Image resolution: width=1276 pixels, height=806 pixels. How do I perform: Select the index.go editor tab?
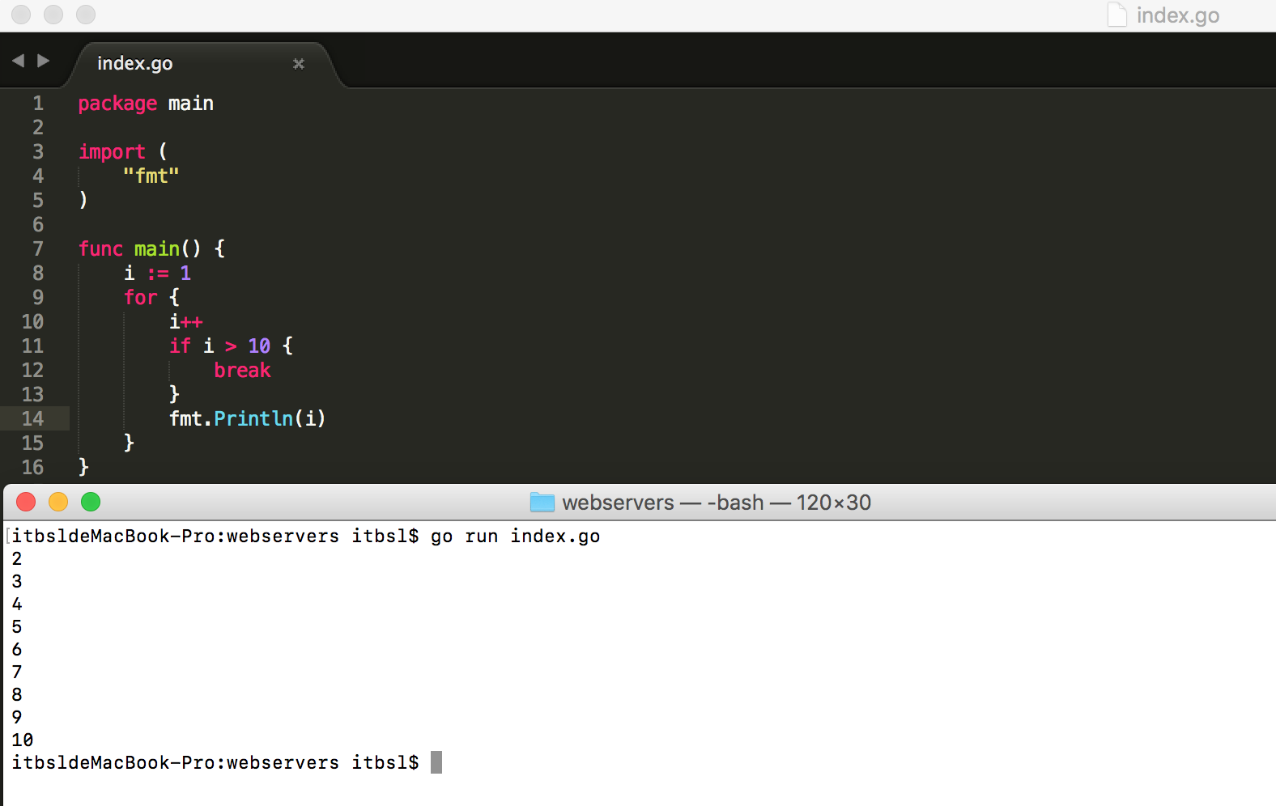tap(134, 64)
